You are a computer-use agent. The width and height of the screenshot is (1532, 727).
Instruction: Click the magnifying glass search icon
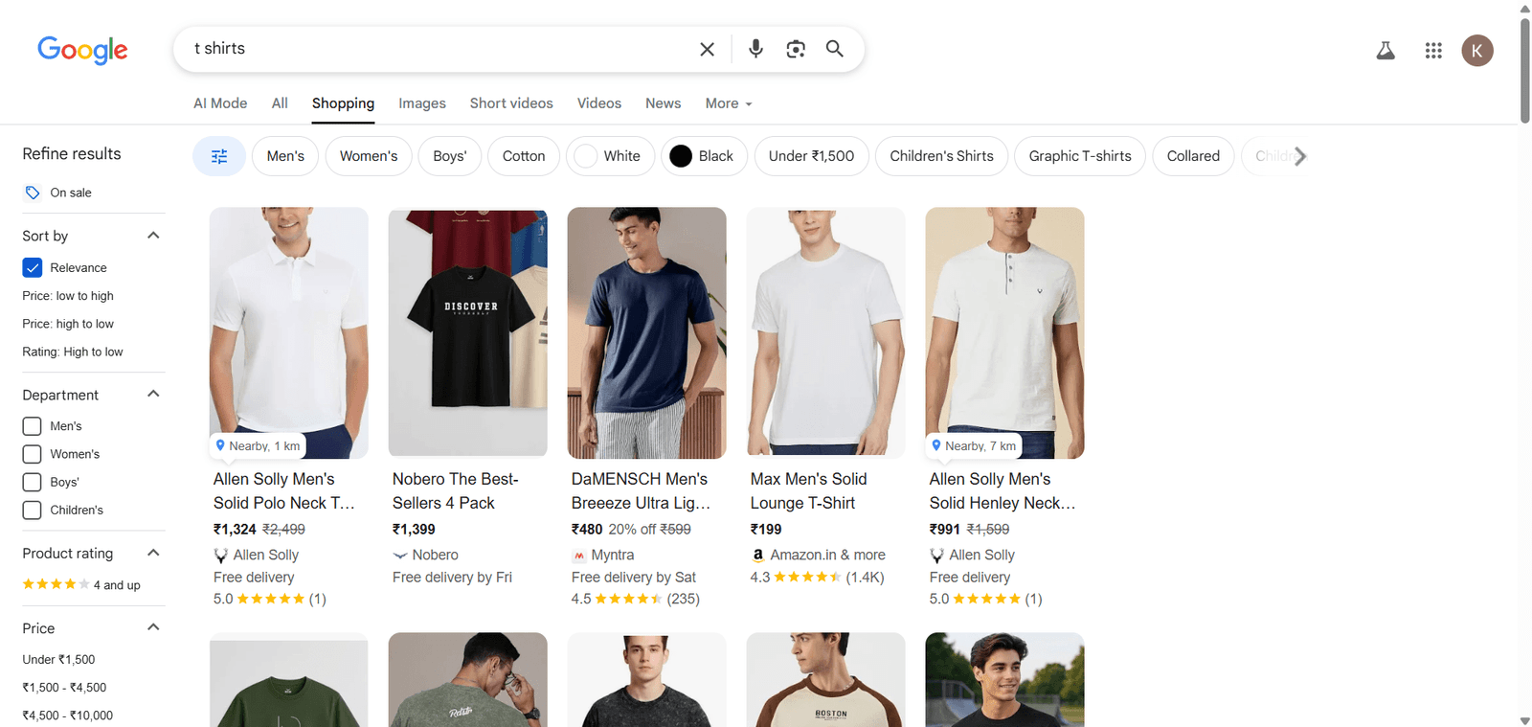(835, 49)
